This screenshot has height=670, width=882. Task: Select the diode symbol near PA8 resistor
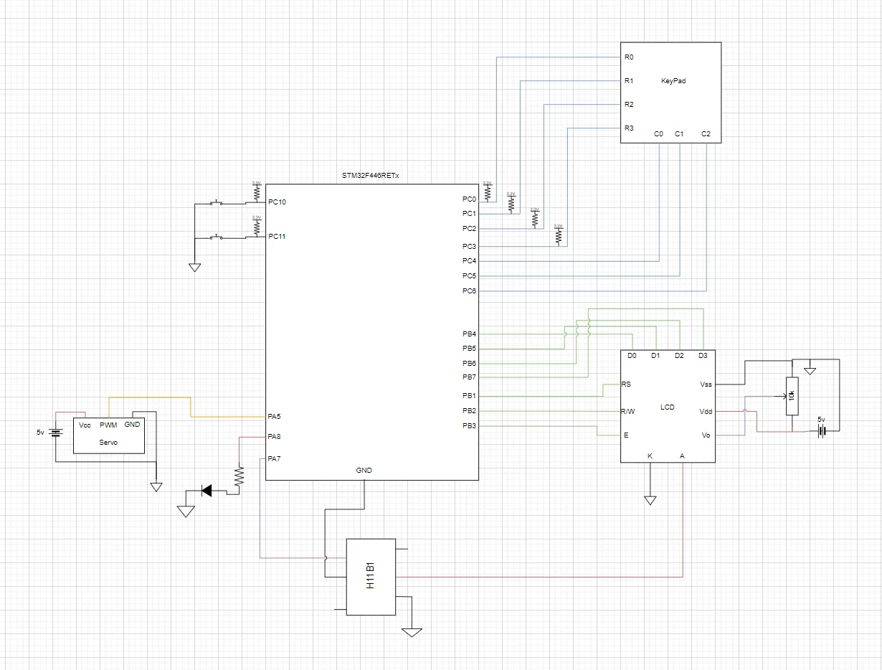click(x=207, y=491)
